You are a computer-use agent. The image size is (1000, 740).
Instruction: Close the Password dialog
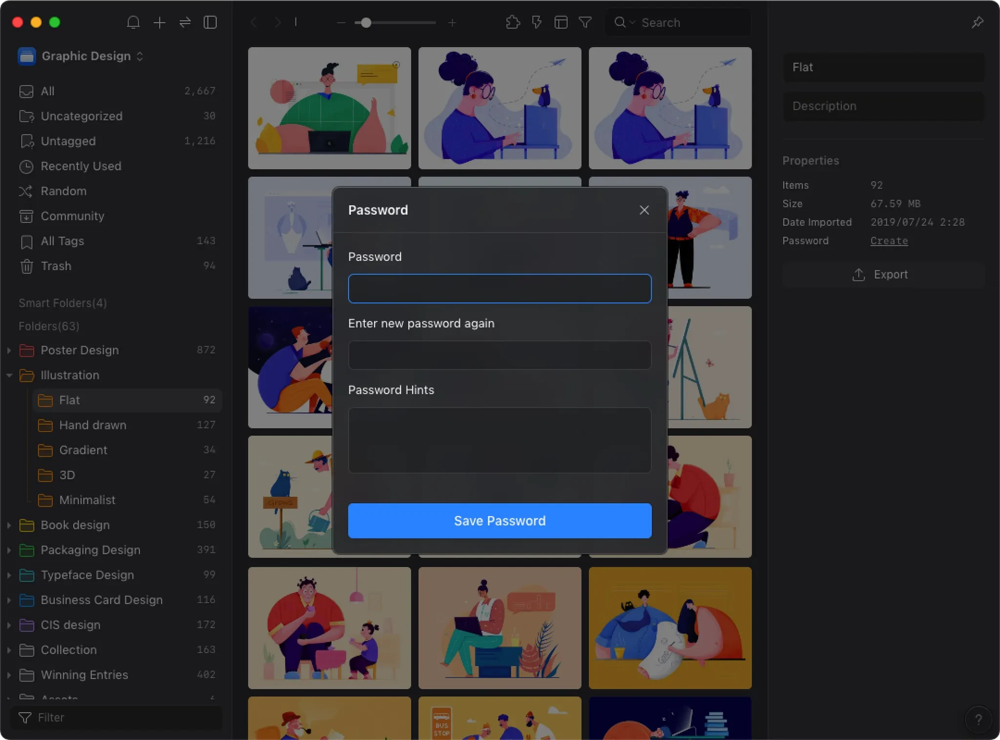point(644,210)
